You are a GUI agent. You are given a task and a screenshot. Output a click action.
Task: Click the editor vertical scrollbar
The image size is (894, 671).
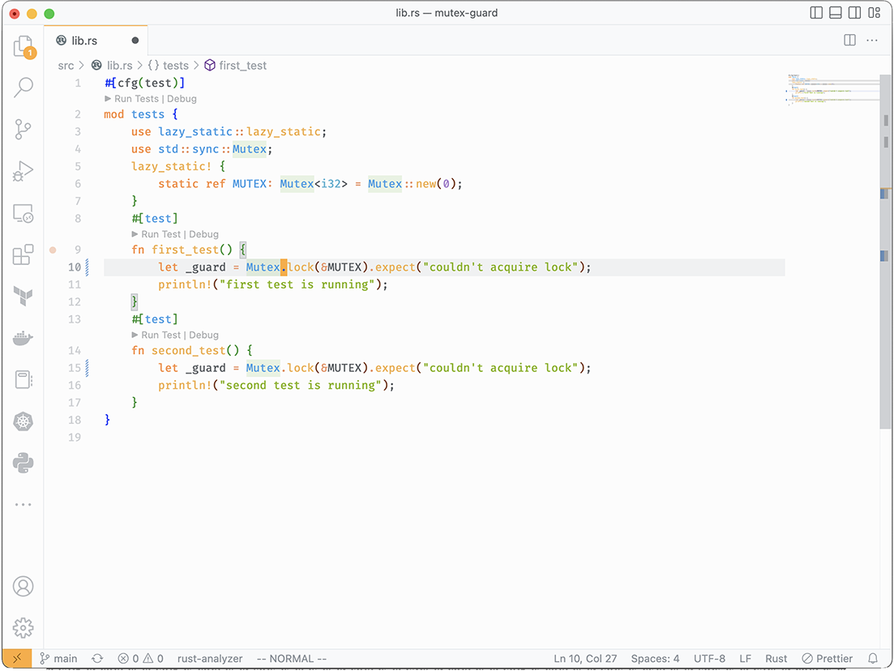tap(885, 251)
